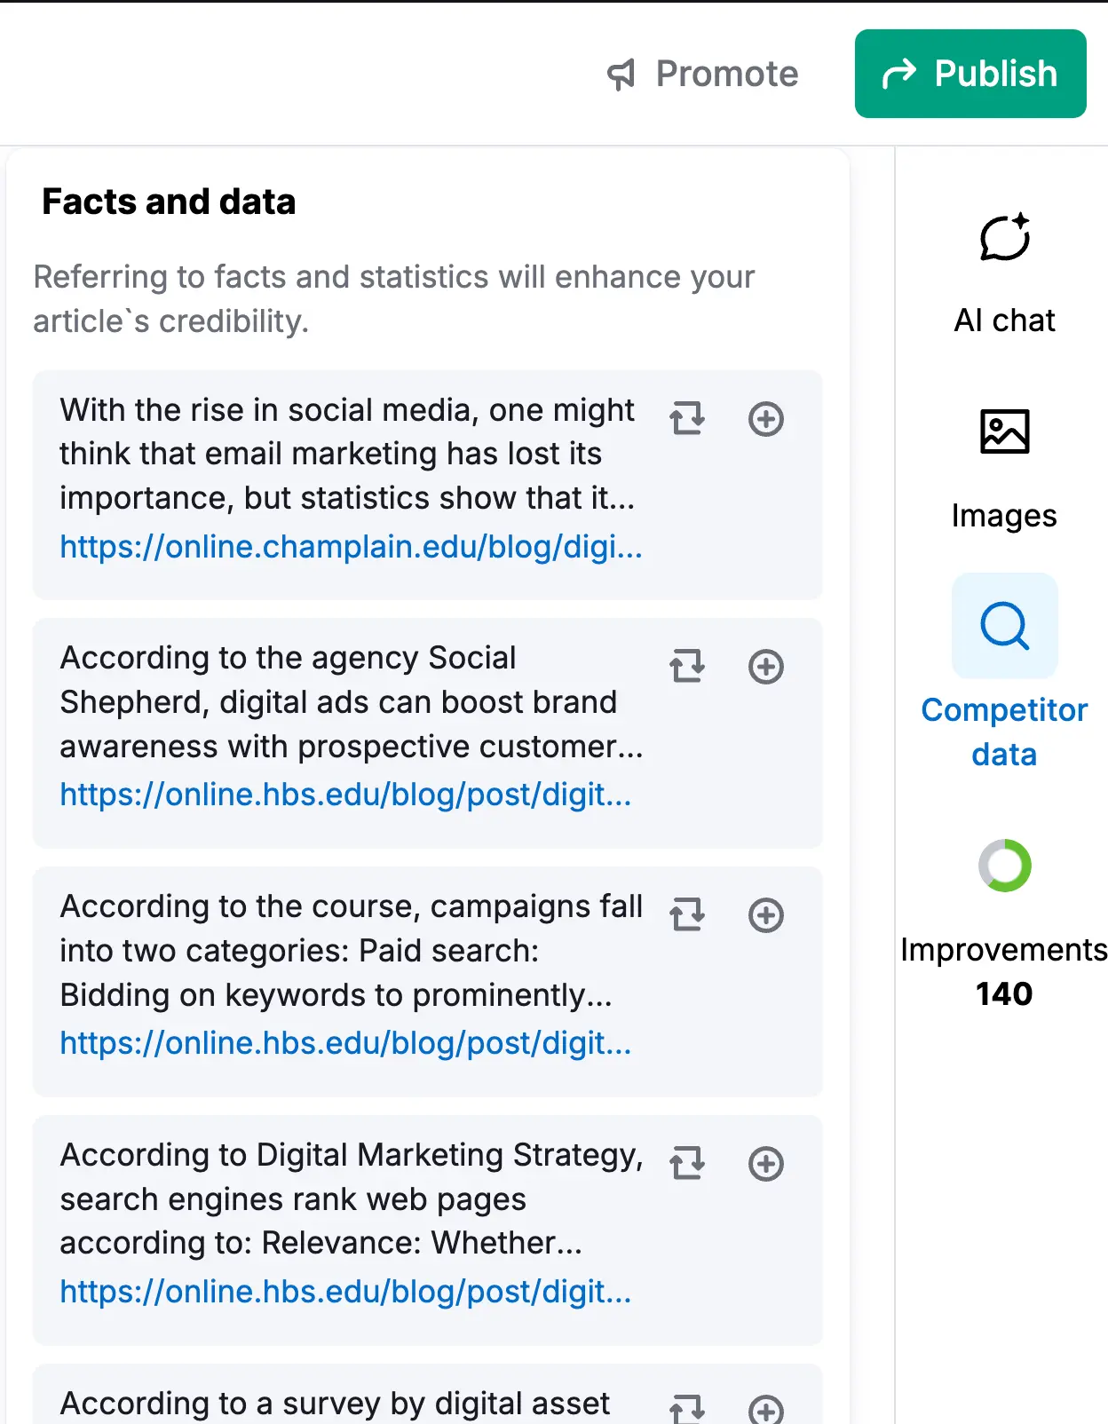Open the online.champlain.edu source link

pyautogui.click(x=351, y=547)
